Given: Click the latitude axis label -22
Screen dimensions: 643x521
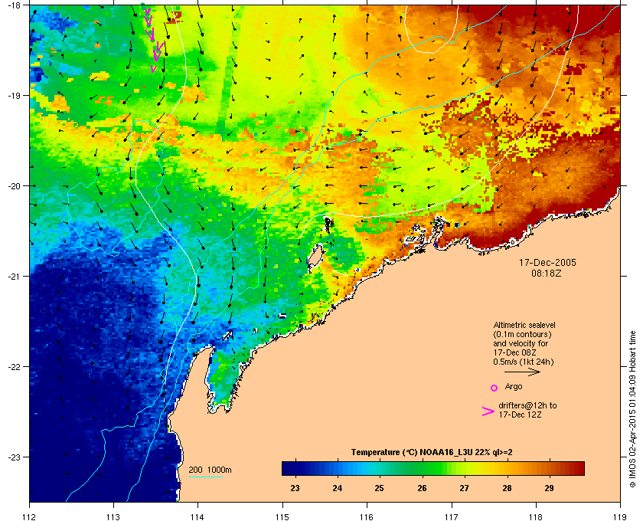Looking at the screenshot, I should pos(14,367).
